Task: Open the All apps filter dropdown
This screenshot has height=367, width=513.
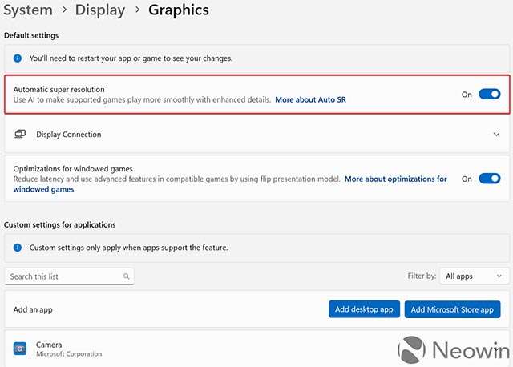Action: click(475, 276)
